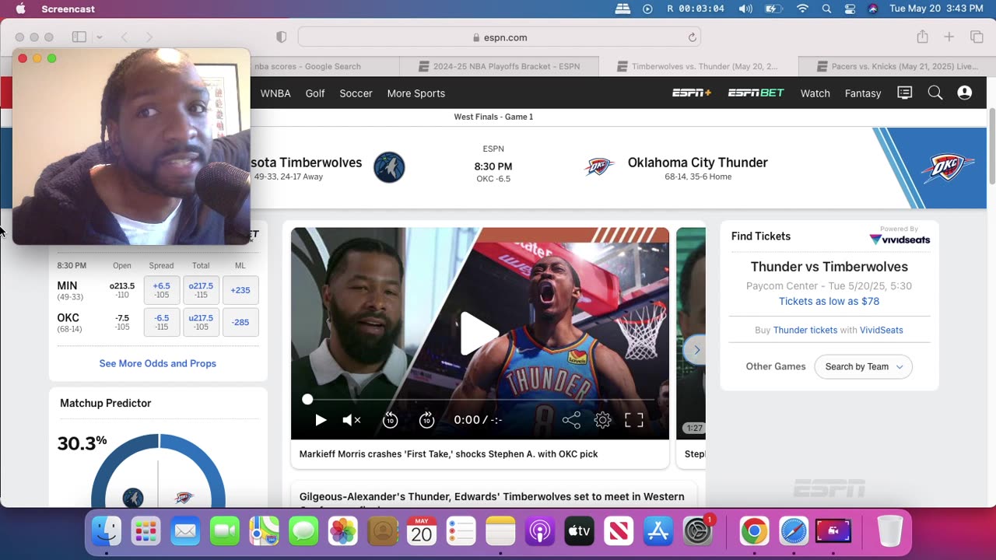The image size is (996, 560).
Task: Open the More Sports menu
Action: tap(416, 93)
